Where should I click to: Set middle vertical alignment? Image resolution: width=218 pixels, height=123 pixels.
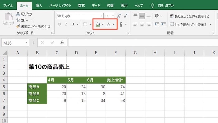click(x=142, y=16)
